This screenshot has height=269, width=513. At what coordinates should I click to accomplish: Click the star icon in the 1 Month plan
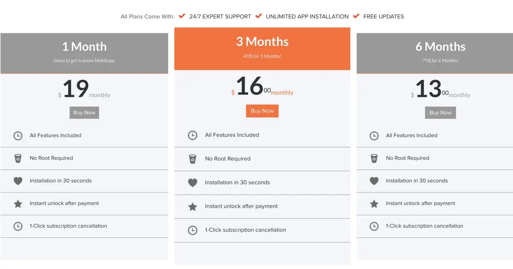[x=18, y=204]
